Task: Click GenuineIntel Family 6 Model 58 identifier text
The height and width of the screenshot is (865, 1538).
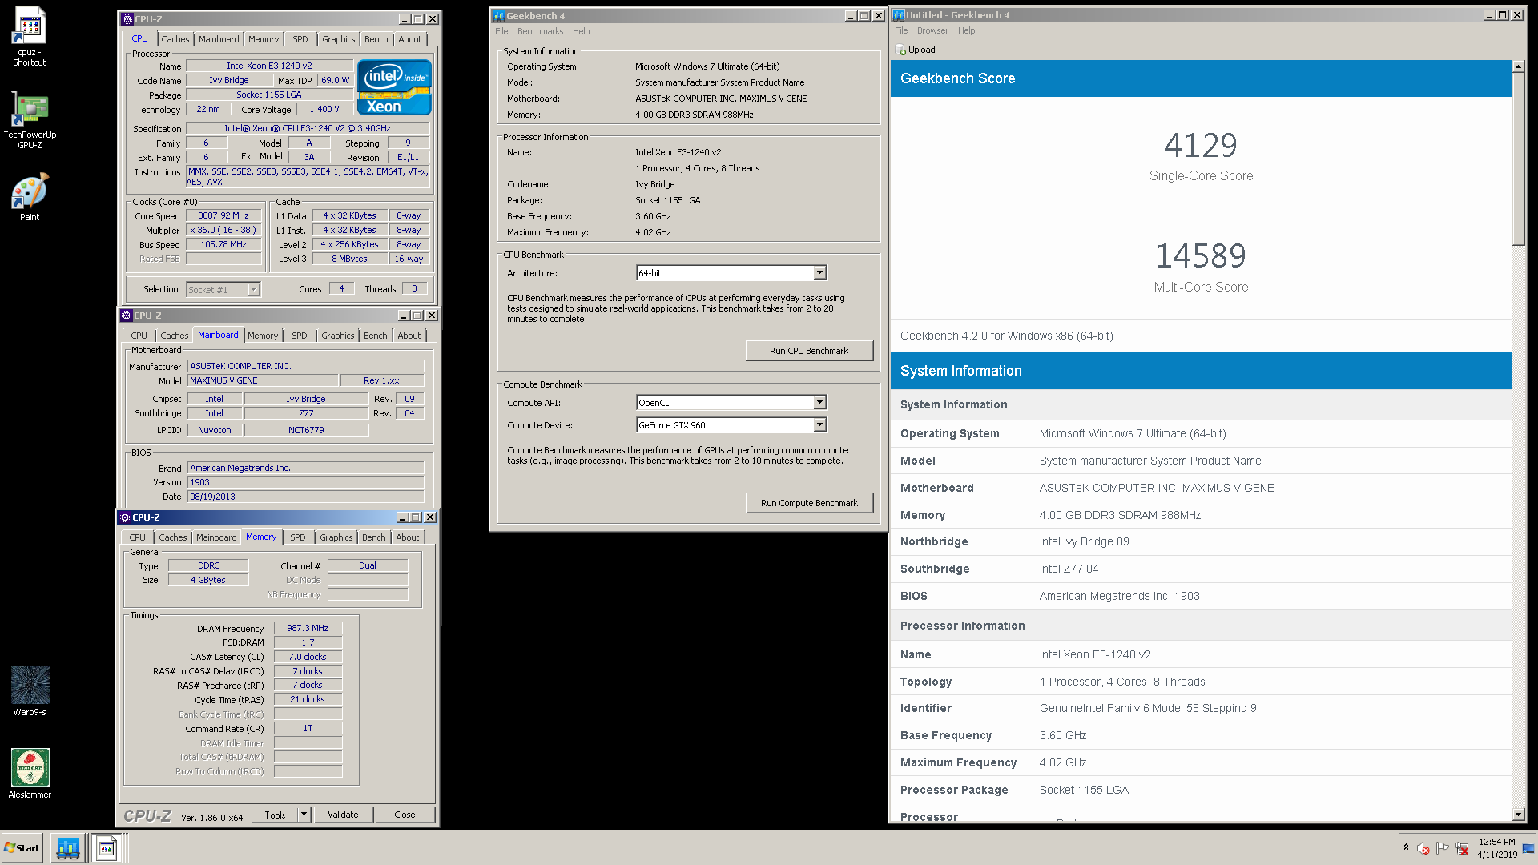Action: click(1147, 708)
